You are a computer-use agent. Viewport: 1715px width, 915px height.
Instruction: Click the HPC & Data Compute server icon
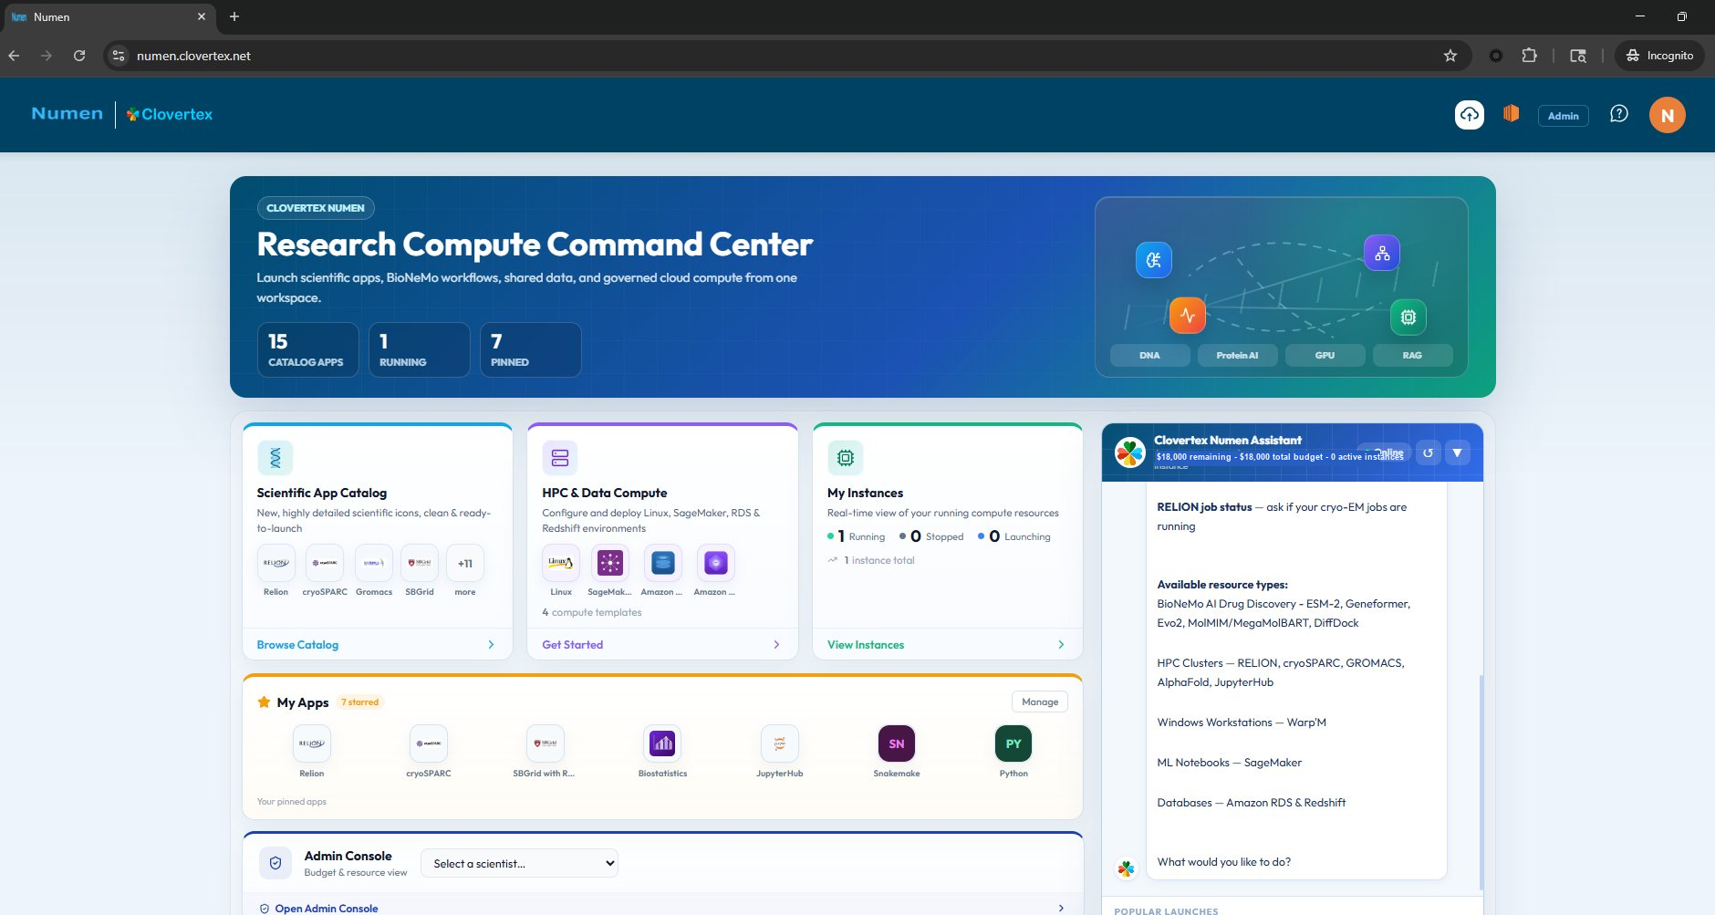pos(560,457)
